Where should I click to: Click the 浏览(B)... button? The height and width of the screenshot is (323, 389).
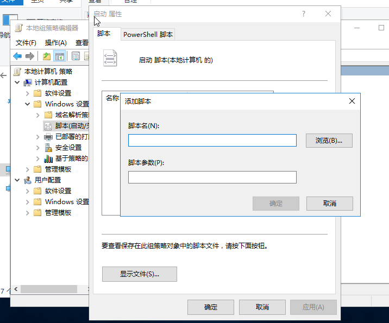pyautogui.click(x=329, y=141)
